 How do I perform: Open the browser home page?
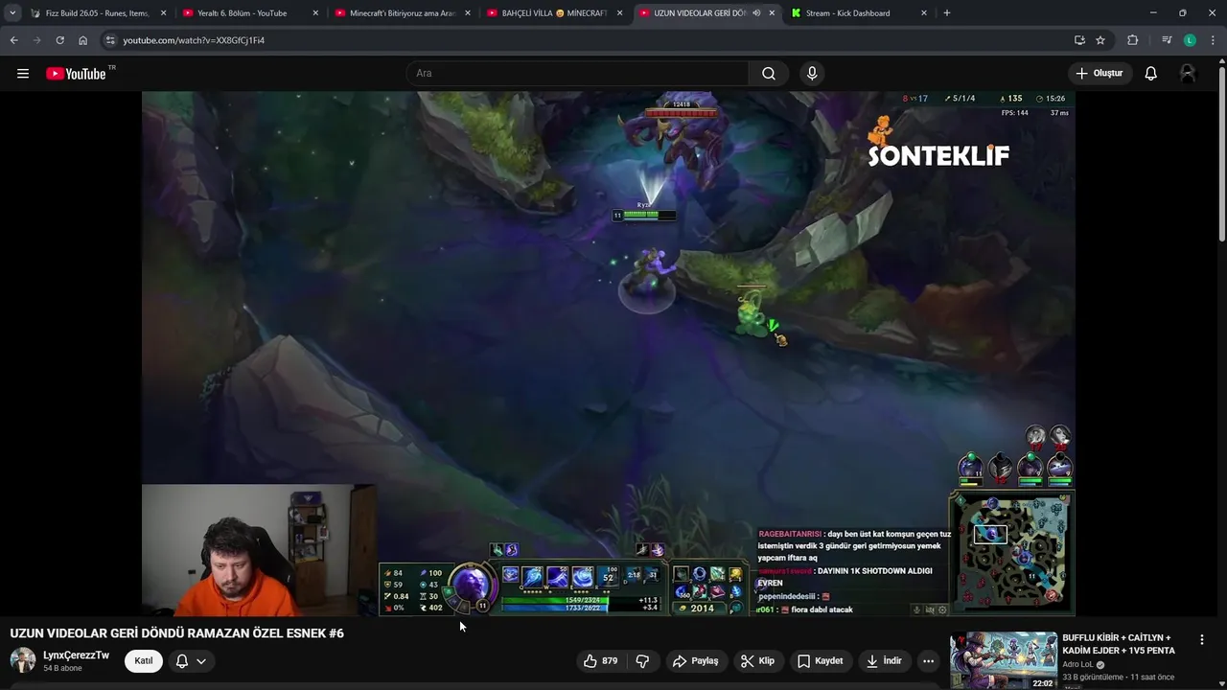tap(82, 40)
